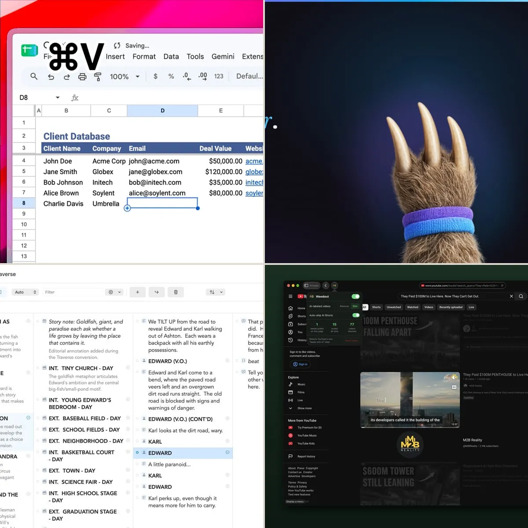The width and height of the screenshot is (528, 528).
Task: Select row 10 header in Sheets
Action: (24, 224)
